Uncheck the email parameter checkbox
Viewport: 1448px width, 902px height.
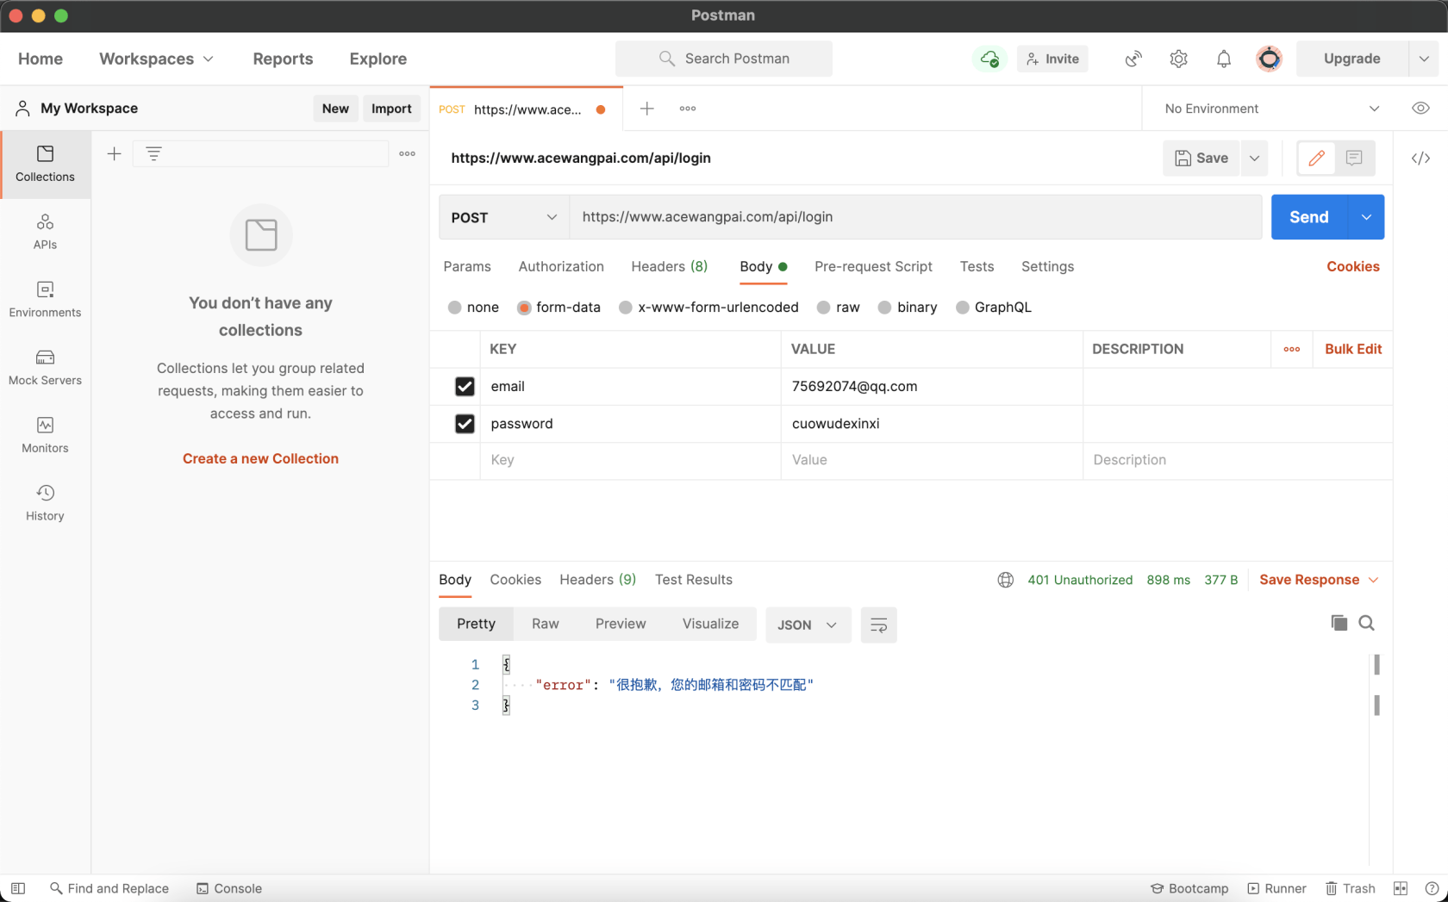pyautogui.click(x=465, y=386)
